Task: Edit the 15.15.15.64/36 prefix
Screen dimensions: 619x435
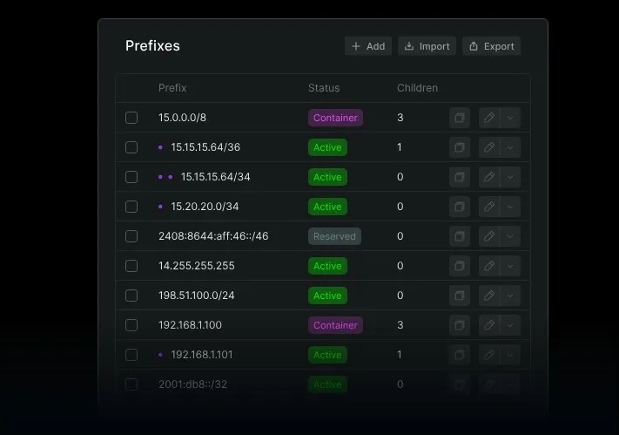Action: pyautogui.click(x=489, y=147)
